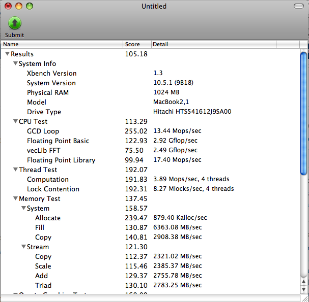Select the Triad row
The image size is (309, 302).
pyautogui.click(x=150, y=285)
